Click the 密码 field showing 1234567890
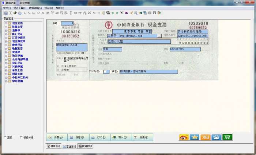This screenshot has height=155, width=256. pyautogui.click(x=185, y=49)
